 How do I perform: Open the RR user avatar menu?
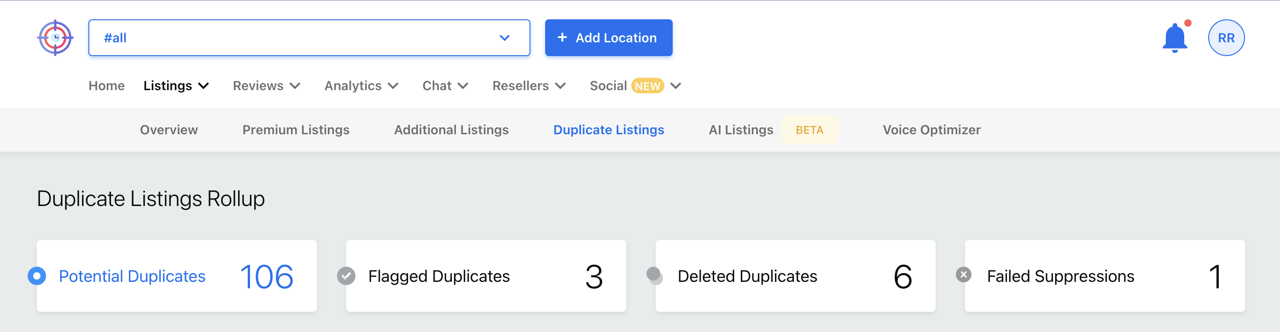pos(1225,38)
